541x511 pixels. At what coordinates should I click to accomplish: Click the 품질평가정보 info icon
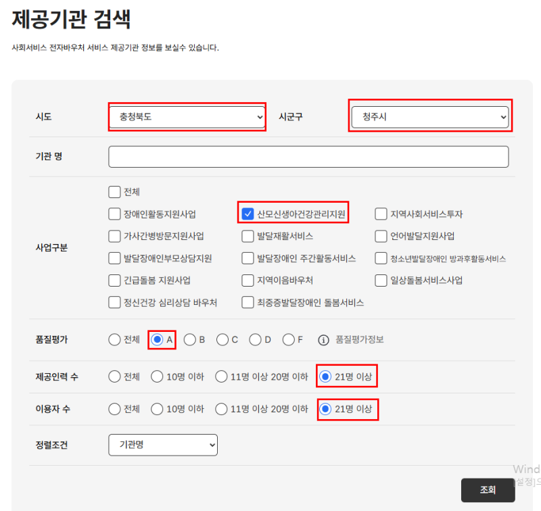323,340
